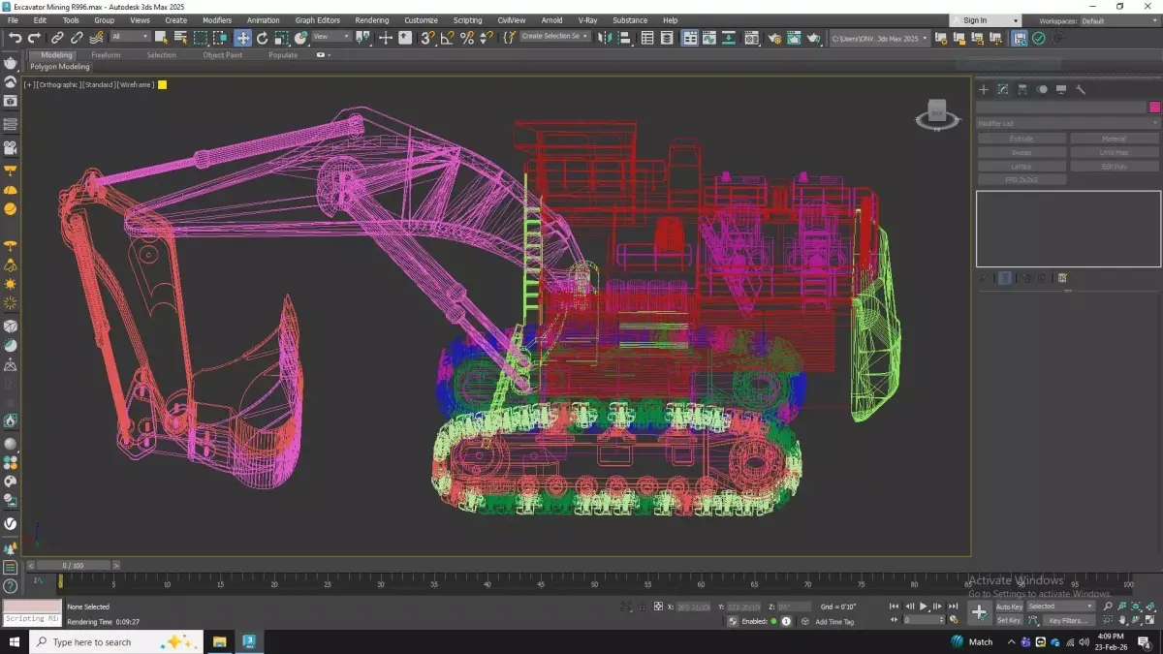Click the Bind to Space Warp icon
Image resolution: width=1163 pixels, height=654 pixels.
pyautogui.click(x=96, y=38)
